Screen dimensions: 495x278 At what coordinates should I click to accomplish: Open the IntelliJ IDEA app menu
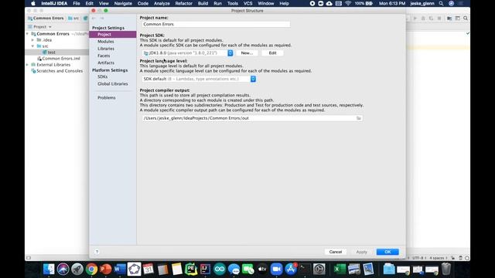[x=54, y=3]
